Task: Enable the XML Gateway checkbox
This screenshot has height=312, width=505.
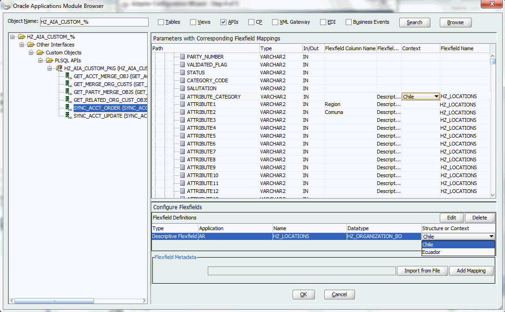Action: pyautogui.click(x=275, y=22)
